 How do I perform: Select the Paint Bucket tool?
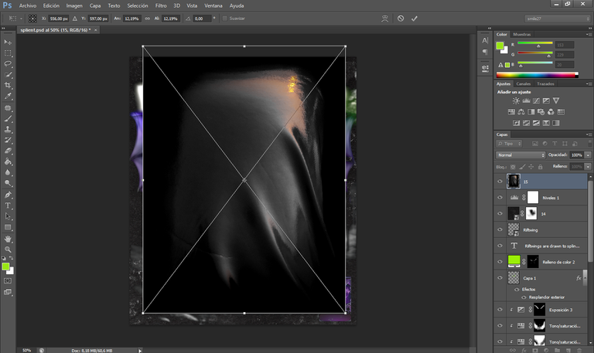(x=8, y=161)
